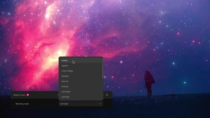The width and height of the screenshot is (210, 118).
Task: Close the Made of stars panel
Action: [x=107, y=95]
